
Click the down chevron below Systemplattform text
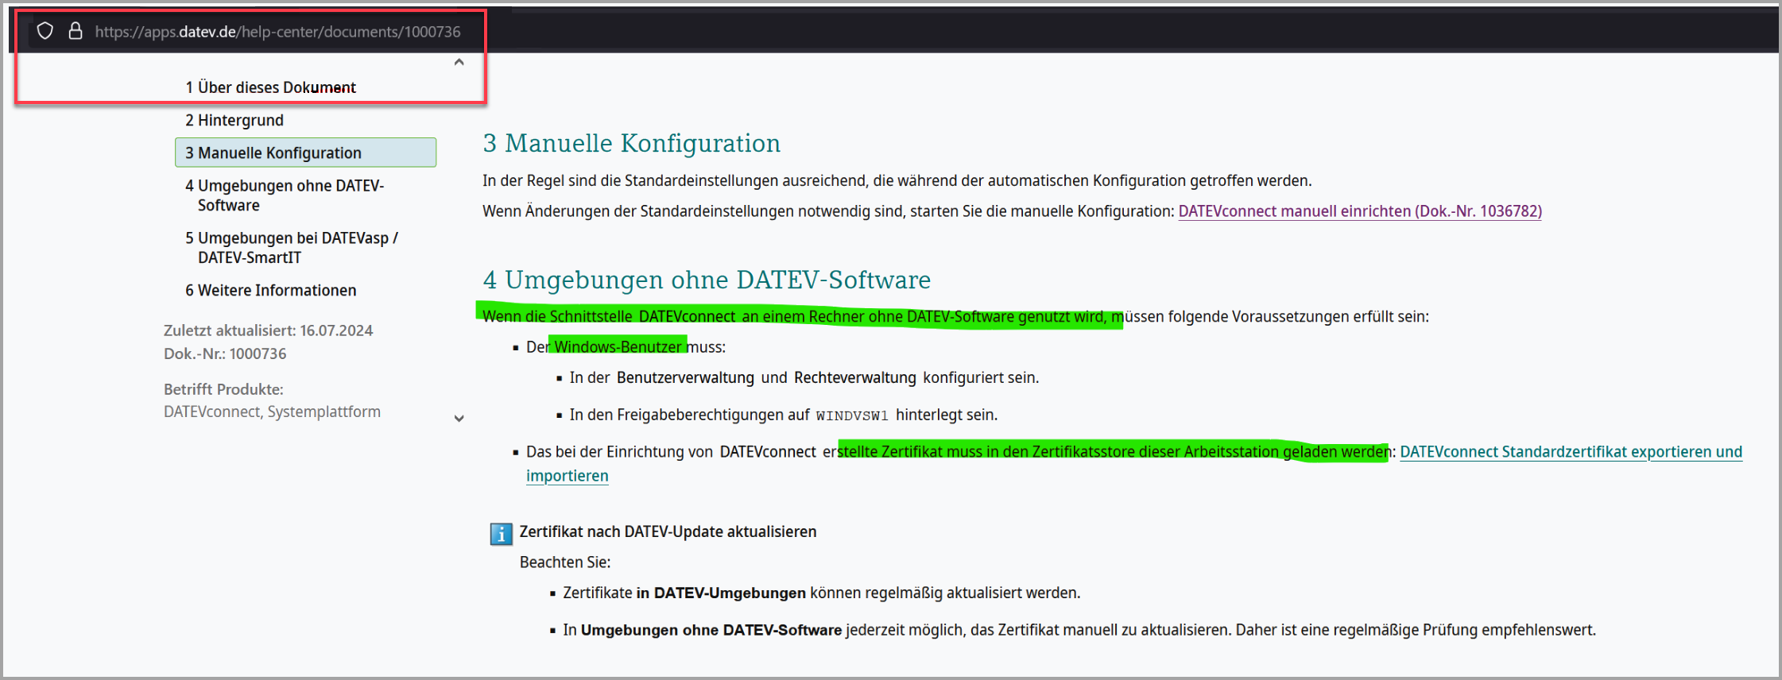pyautogui.click(x=459, y=419)
